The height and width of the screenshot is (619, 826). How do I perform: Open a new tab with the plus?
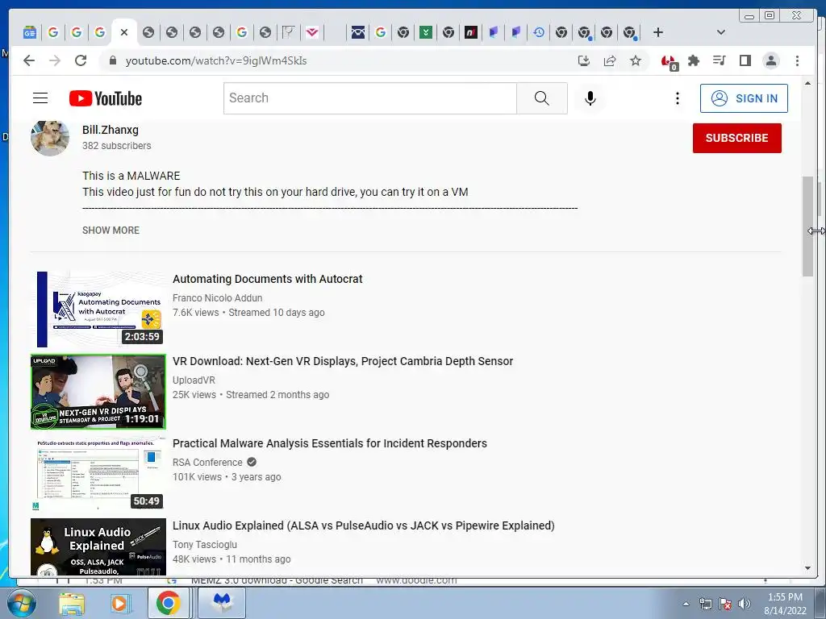pos(658,32)
